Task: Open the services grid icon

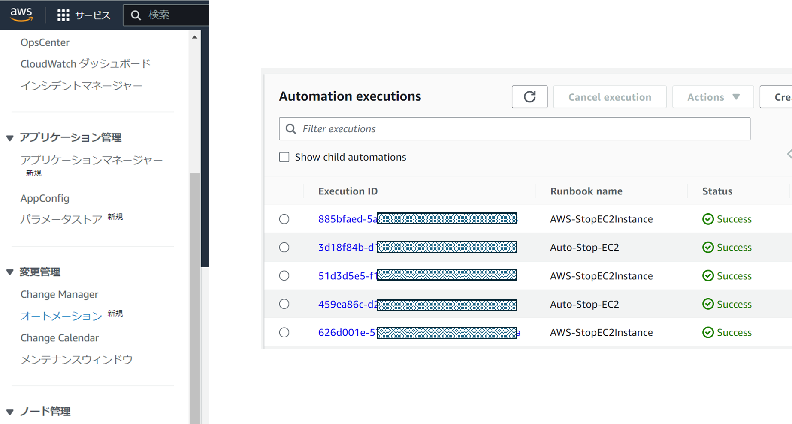Action: pos(63,15)
